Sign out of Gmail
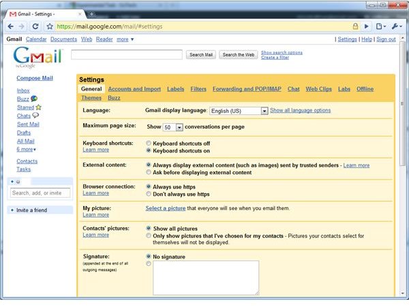This screenshot has height=306, width=409. [x=386, y=39]
